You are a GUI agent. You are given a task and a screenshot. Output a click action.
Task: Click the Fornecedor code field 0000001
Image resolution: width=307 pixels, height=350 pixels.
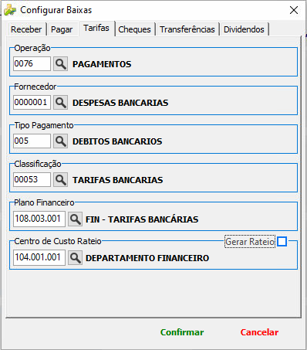(x=32, y=102)
